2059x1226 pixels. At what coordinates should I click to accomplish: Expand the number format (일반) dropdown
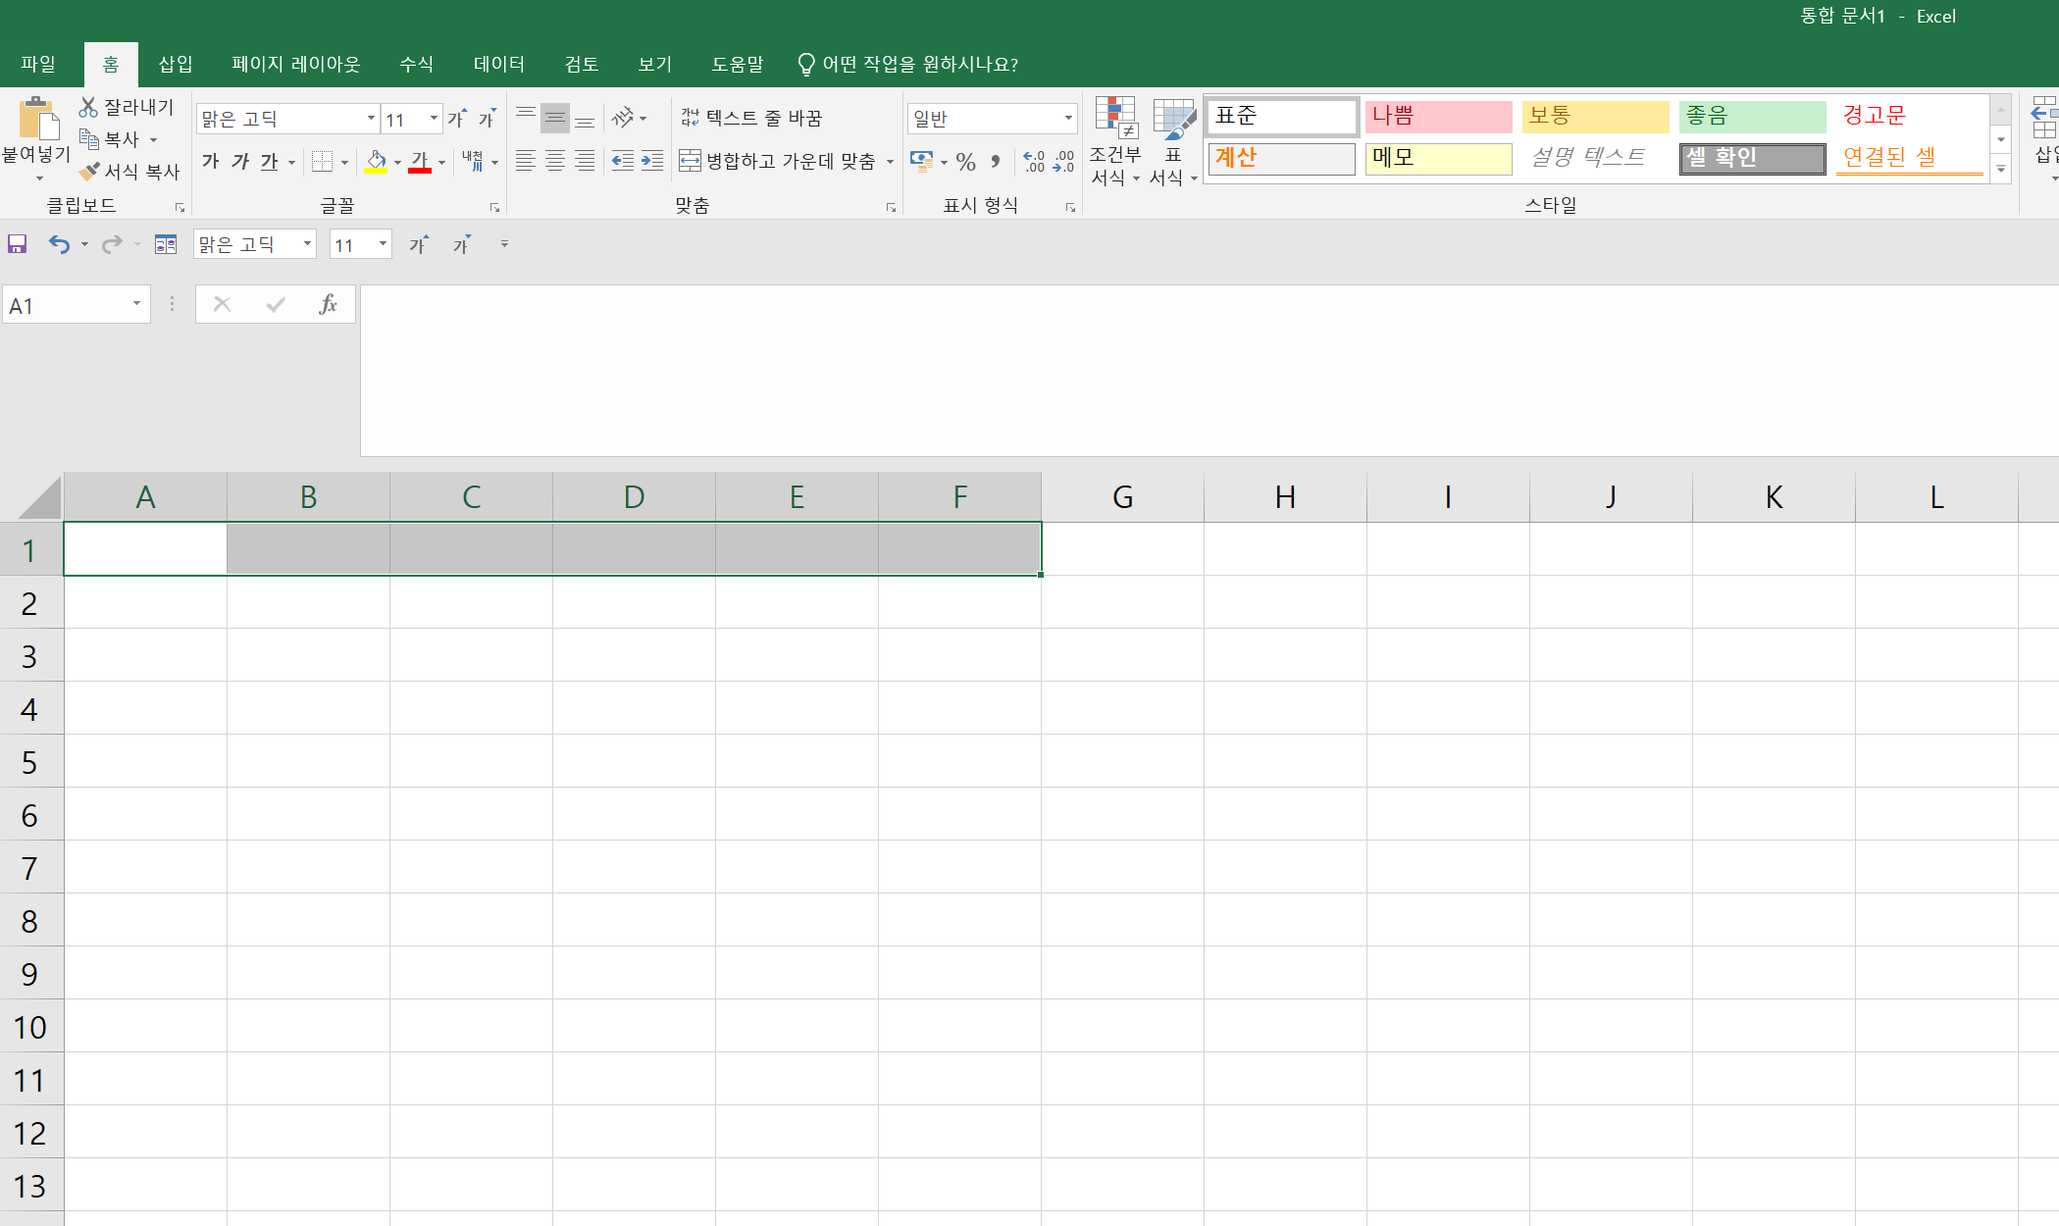[1067, 119]
